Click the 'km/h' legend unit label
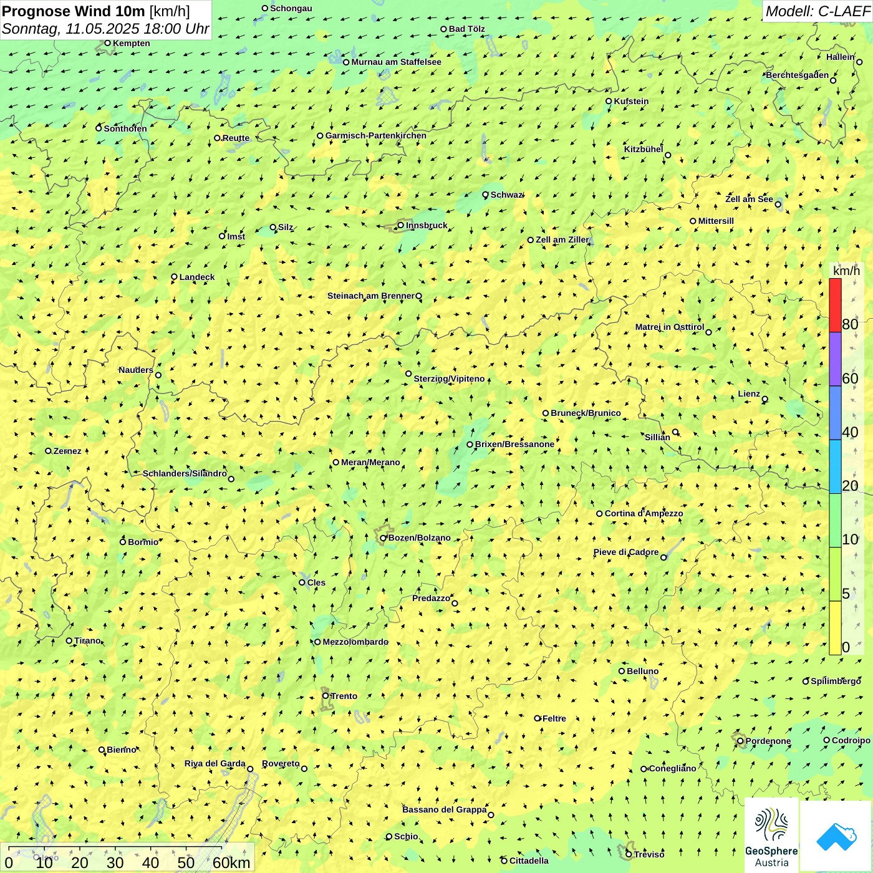Viewport: 873px width, 873px height. tap(846, 271)
